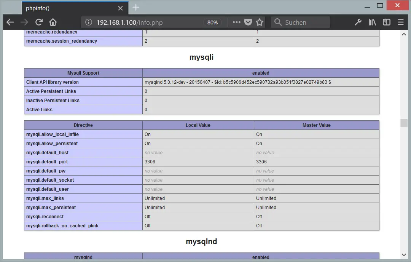Minimize the Firefox window
Image resolution: width=411 pixels, height=262 pixels.
pos(367,6)
